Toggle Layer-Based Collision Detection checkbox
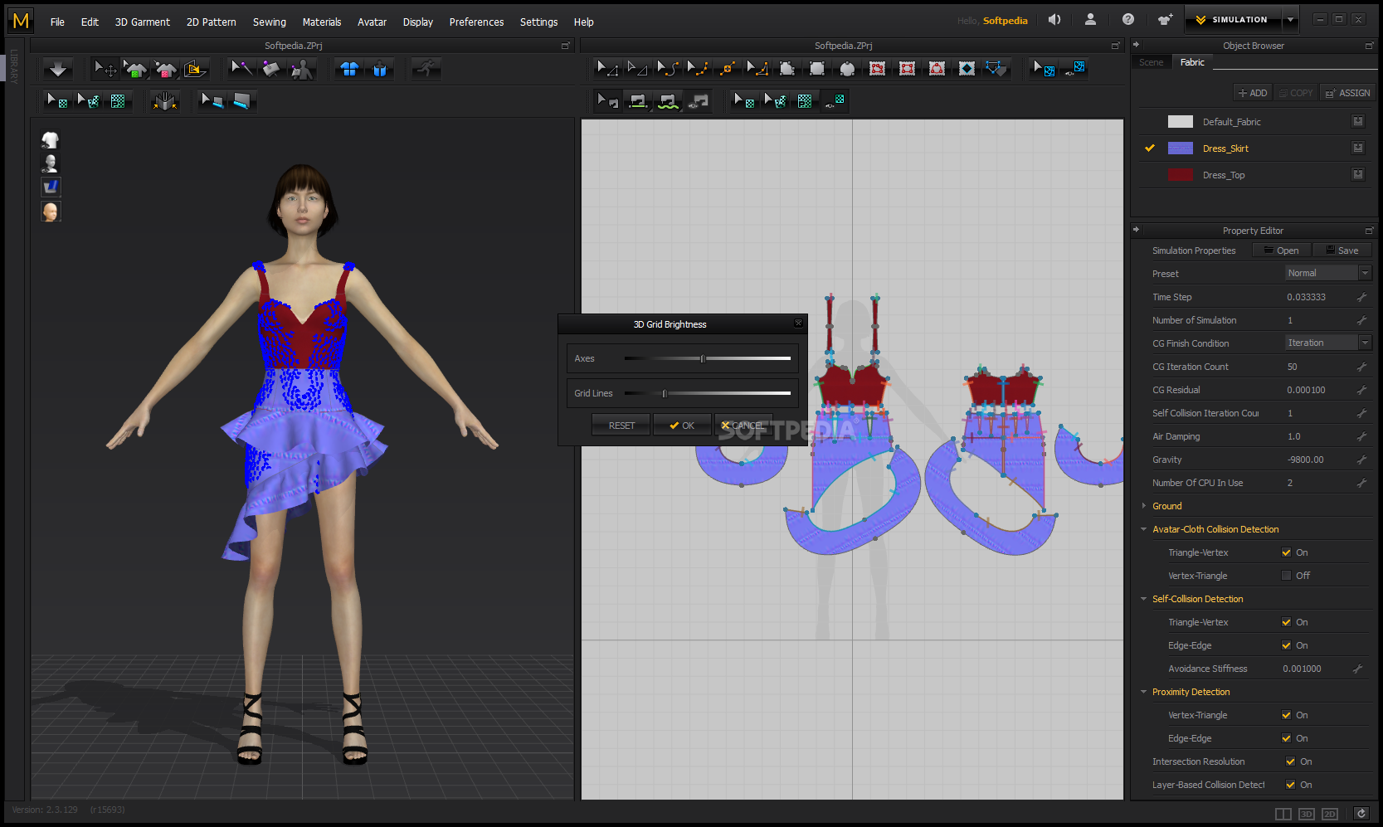The height and width of the screenshot is (827, 1383). (x=1290, y=785)
